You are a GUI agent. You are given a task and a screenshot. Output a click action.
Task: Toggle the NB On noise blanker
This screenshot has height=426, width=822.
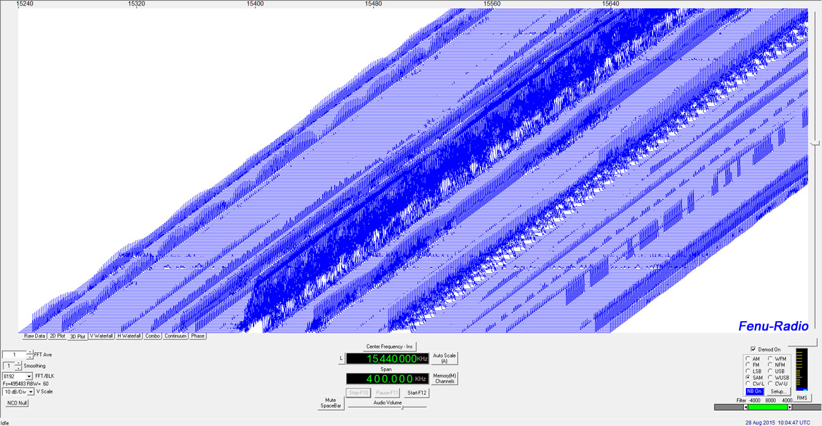(x=754, y=391)
